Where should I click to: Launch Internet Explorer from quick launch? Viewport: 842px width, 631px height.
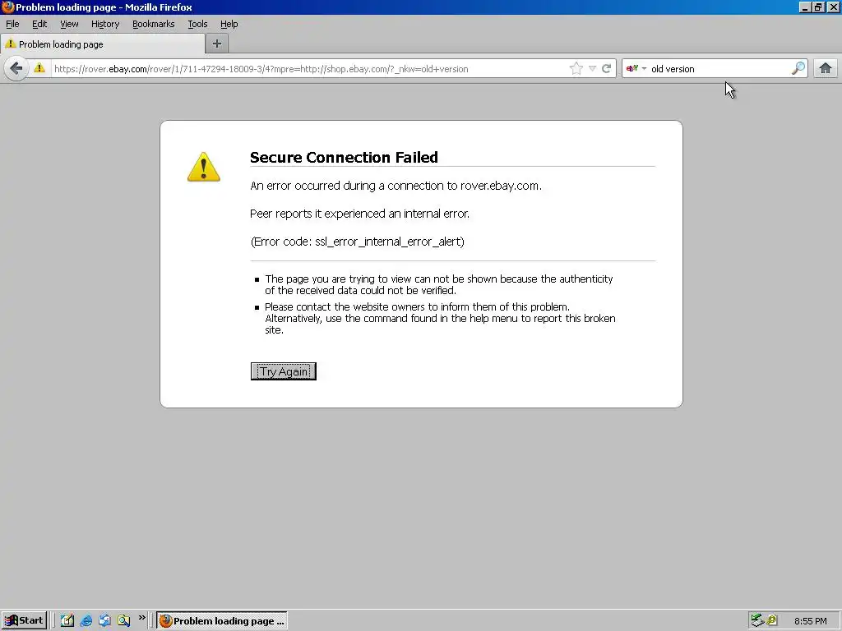[86, 621]
